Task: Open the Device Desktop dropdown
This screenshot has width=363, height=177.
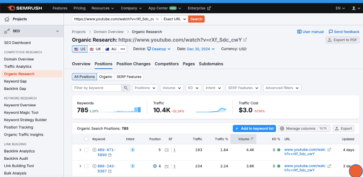Action: (x=159, y=49)
